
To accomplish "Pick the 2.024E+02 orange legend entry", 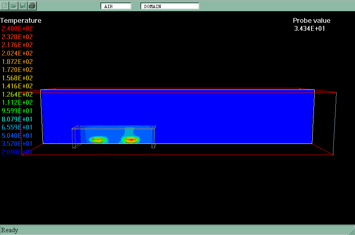I will click(x=17, y=54).
